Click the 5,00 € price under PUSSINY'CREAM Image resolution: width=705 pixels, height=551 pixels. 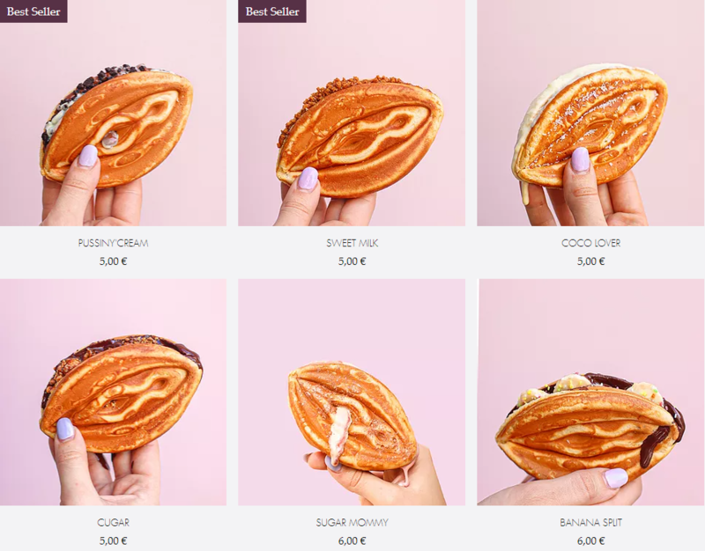point(113,261)
